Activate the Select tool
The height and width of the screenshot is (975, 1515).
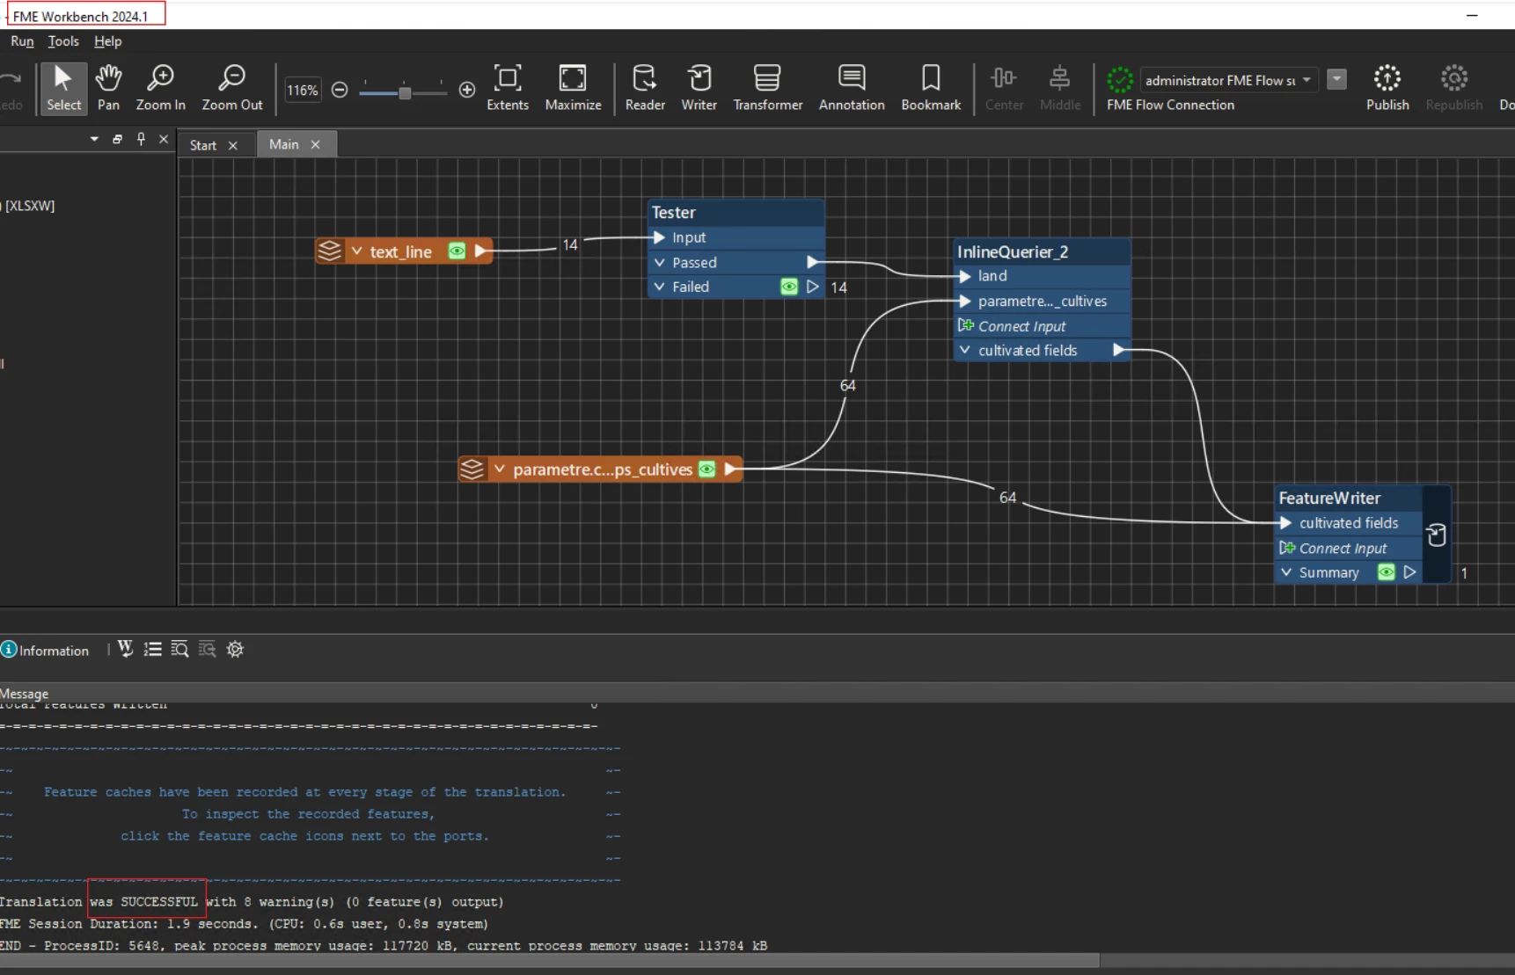pyautogui.click(x=63, y=88)
